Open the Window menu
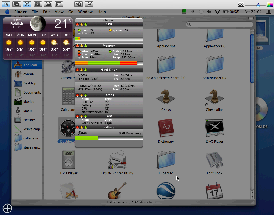274x215 pixels. pos(85,12)
